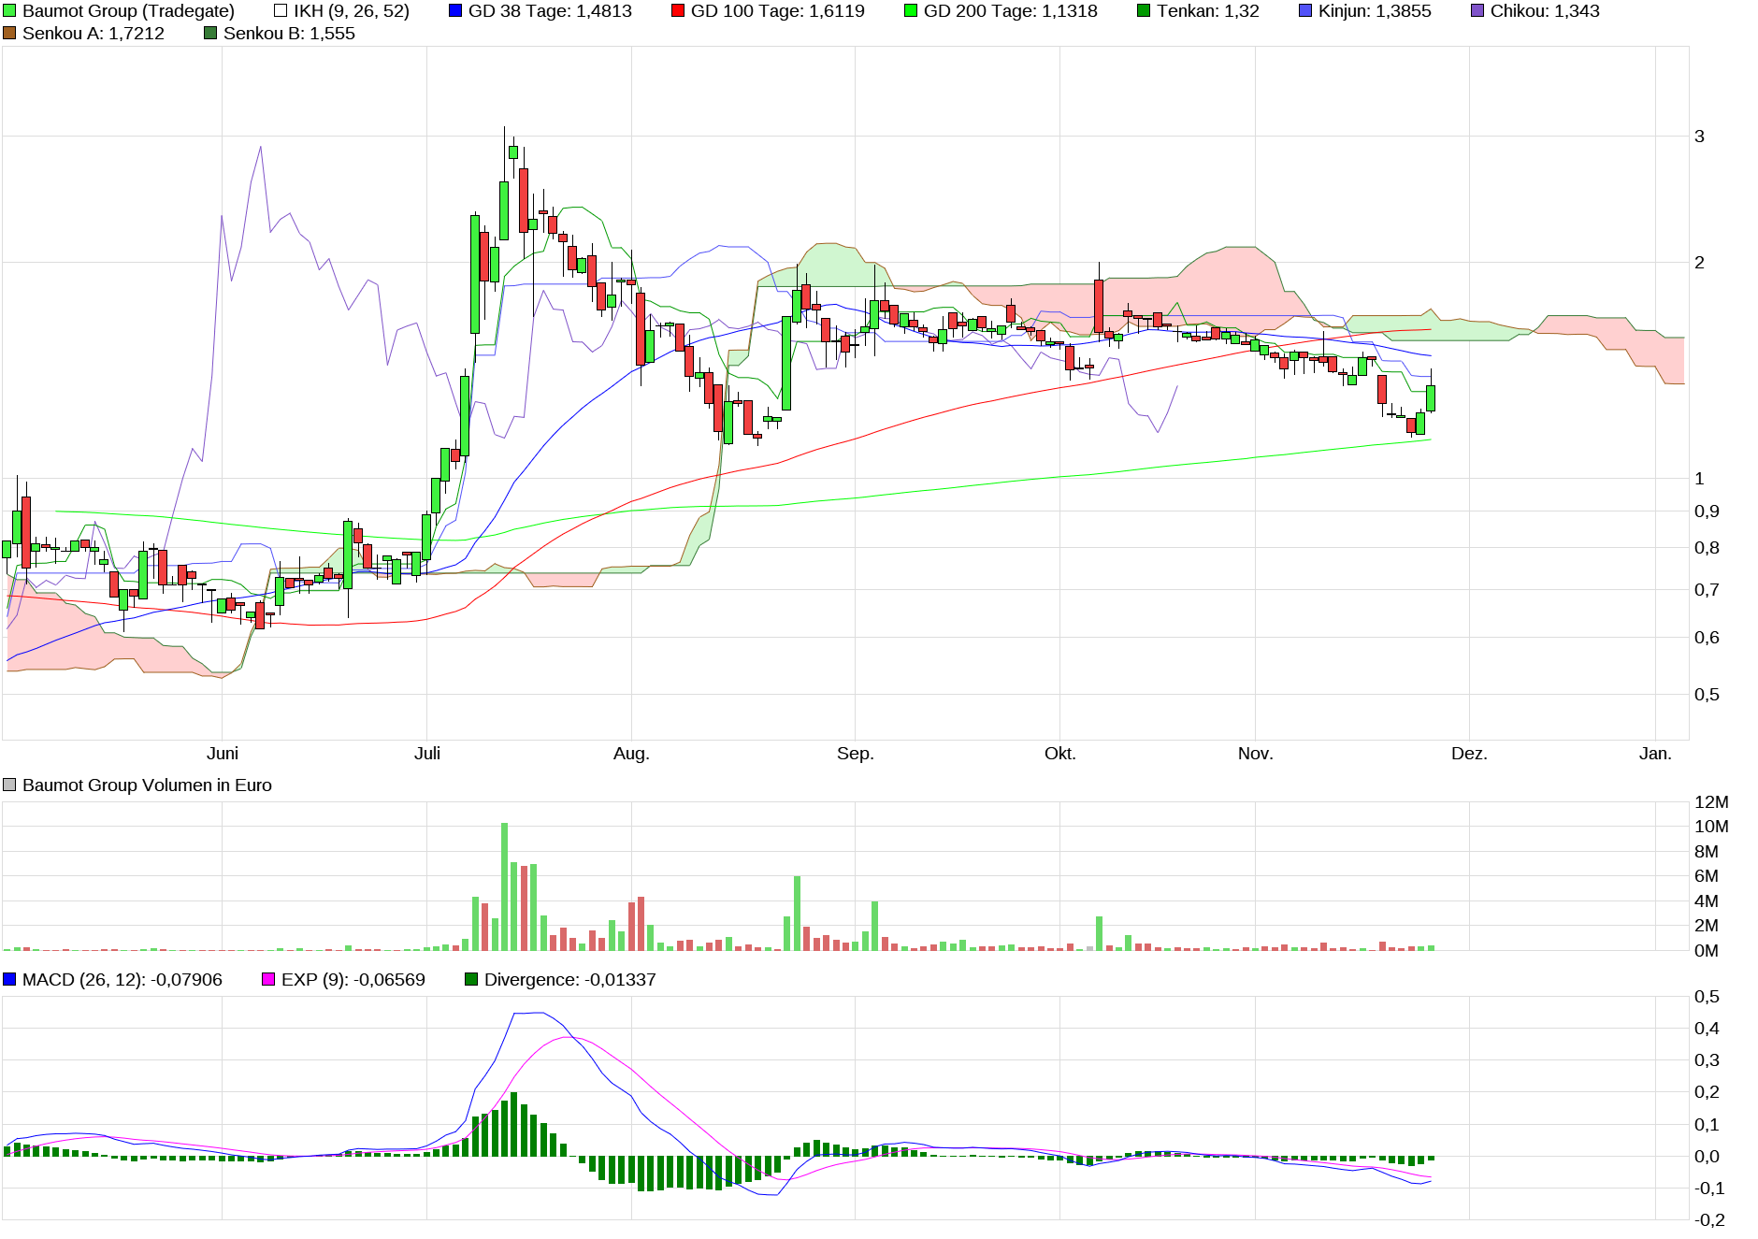
Task: Click price axis value 0,9
Action: 1707,511
